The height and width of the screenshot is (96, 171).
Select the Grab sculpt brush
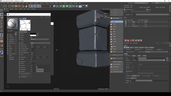117,24
